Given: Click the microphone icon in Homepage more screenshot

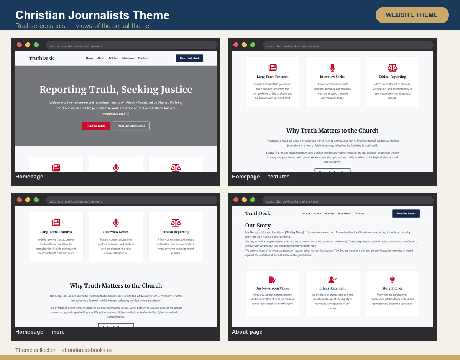Looking at the screenshot, I should pyautogui.click(x=116, y=223).
